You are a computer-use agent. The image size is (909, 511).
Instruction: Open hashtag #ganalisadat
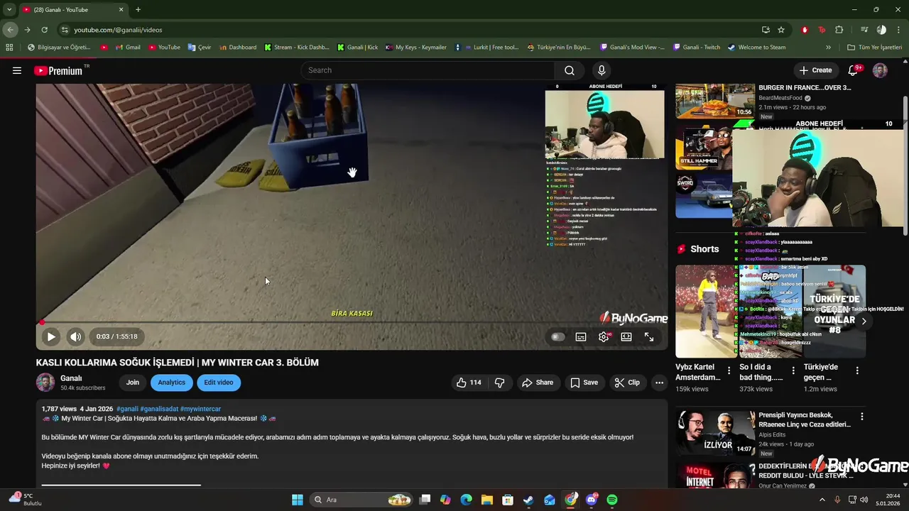tap(159, 409)
